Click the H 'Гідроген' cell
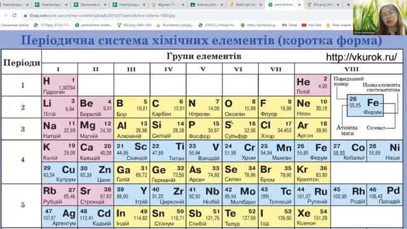Viewport: 407px width, 229px height. point(59,85)
